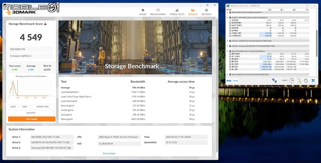Click the HWiNFO sensor list scrollbar

[317, 44]
